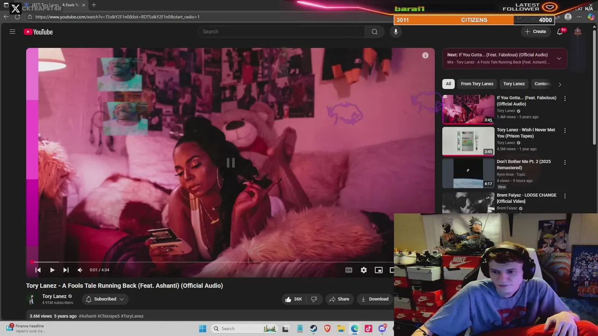
Task: Expand the Subscribed notification dropdown
Action: [x=105, y=299]
